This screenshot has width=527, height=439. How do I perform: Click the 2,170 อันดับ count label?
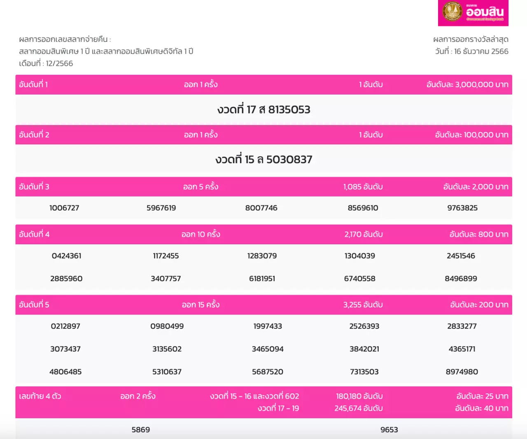(x=364, y=234)
